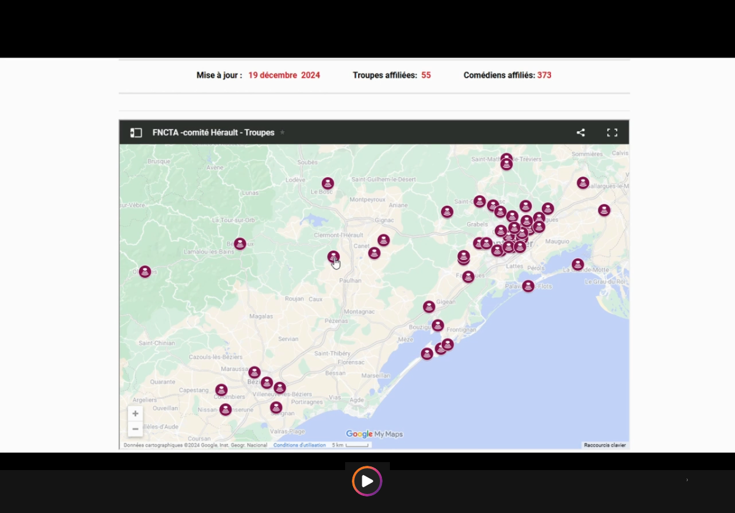Select the troupe marker at Sérignan
The image size is (735, 513).
[x=276, y=408]
